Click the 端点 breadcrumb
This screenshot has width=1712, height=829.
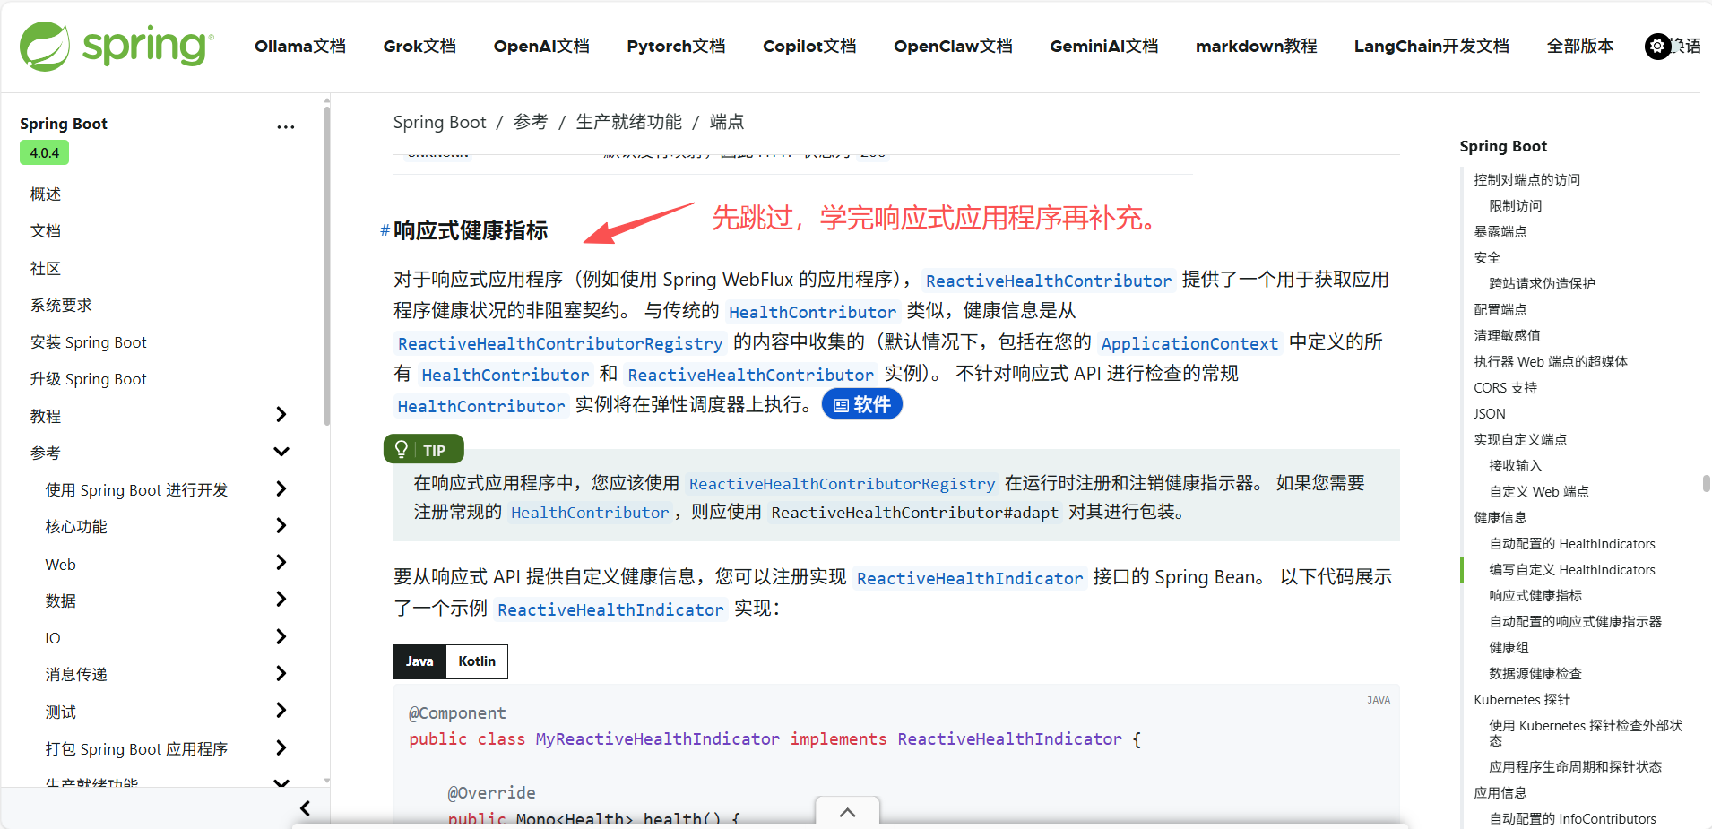727,122
